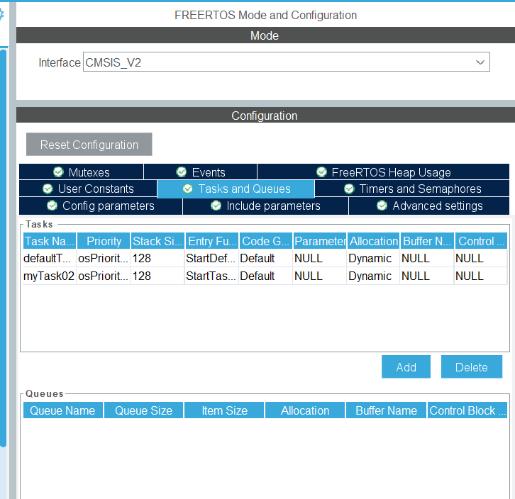The height and width of the screenshot is (499, 515).
Task: Click the Reset Configuration button
Action: (x=89, y=145)
